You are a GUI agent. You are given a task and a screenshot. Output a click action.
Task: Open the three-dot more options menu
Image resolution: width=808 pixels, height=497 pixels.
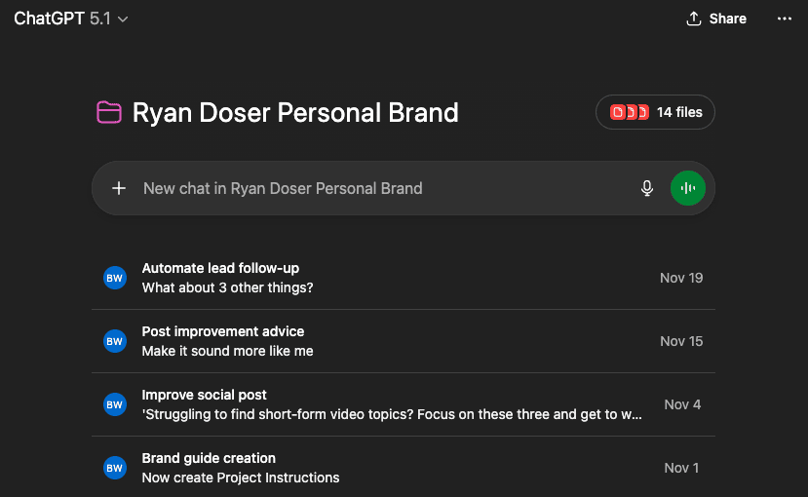tap(785, 19)
